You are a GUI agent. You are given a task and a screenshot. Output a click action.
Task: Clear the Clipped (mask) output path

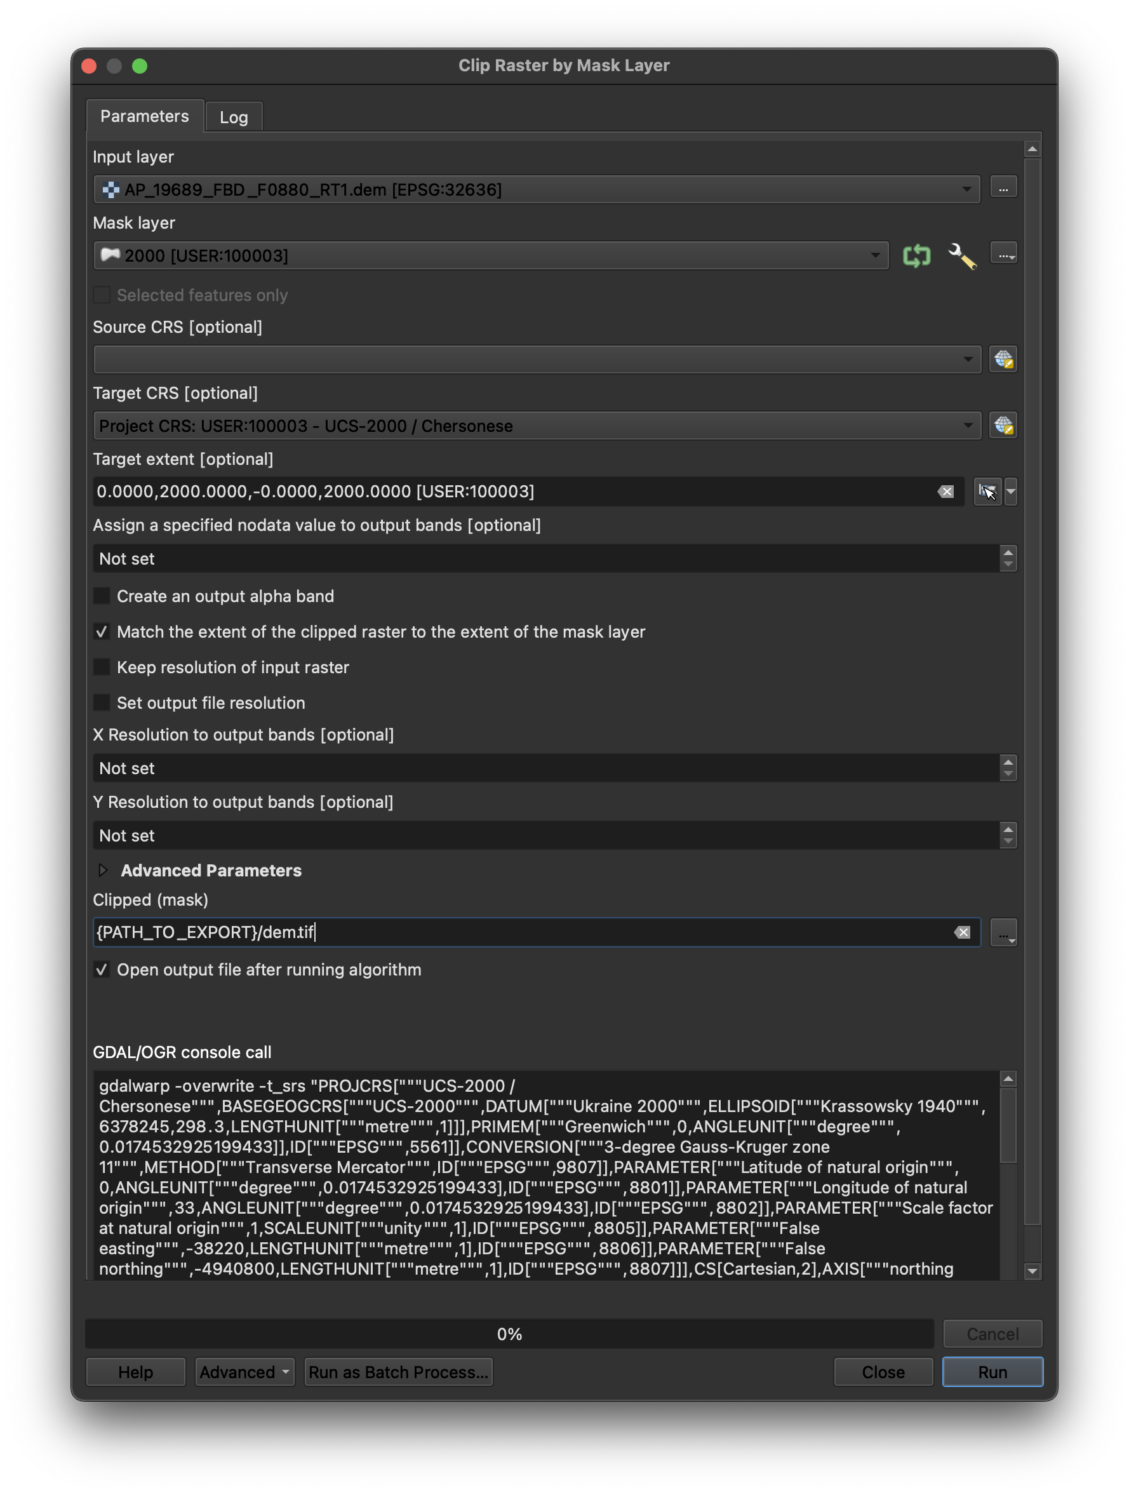coord(962,933)
